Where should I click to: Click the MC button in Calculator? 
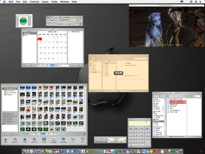(131, 128)
